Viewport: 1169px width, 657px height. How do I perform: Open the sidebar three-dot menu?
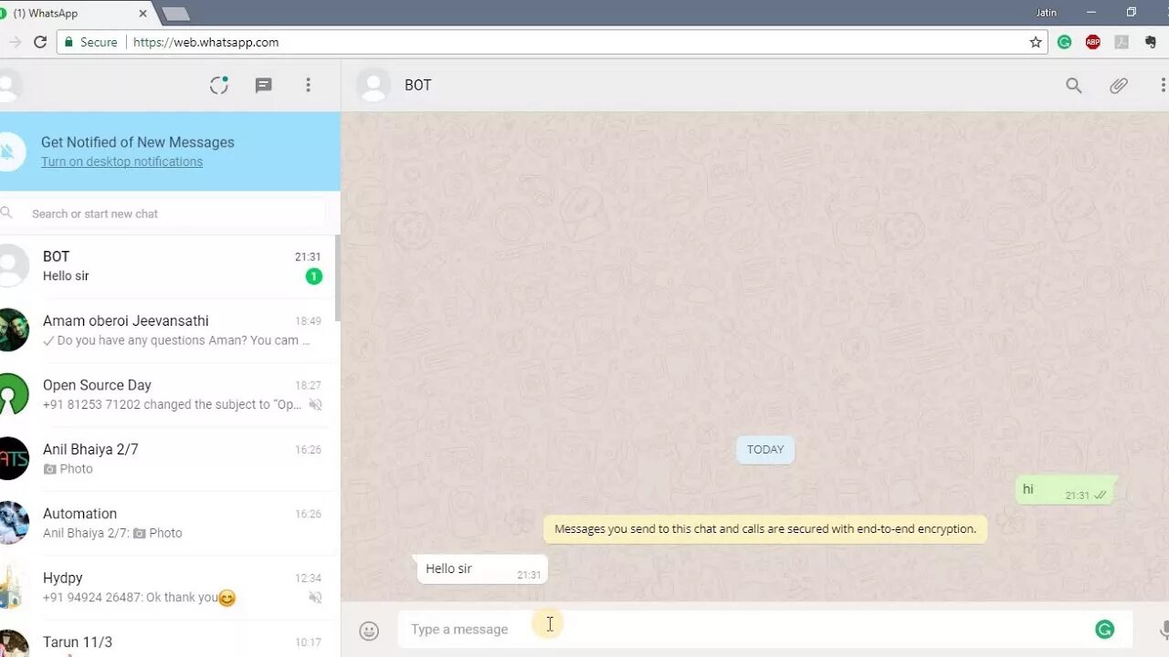coord(308,85)
